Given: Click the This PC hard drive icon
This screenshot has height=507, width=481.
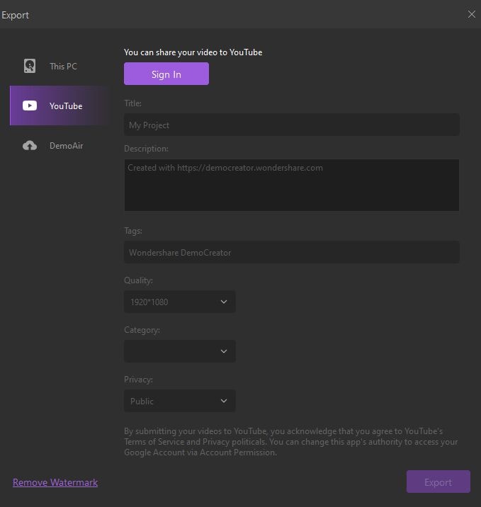Looking at the screenshot, I should pos(30,66).
